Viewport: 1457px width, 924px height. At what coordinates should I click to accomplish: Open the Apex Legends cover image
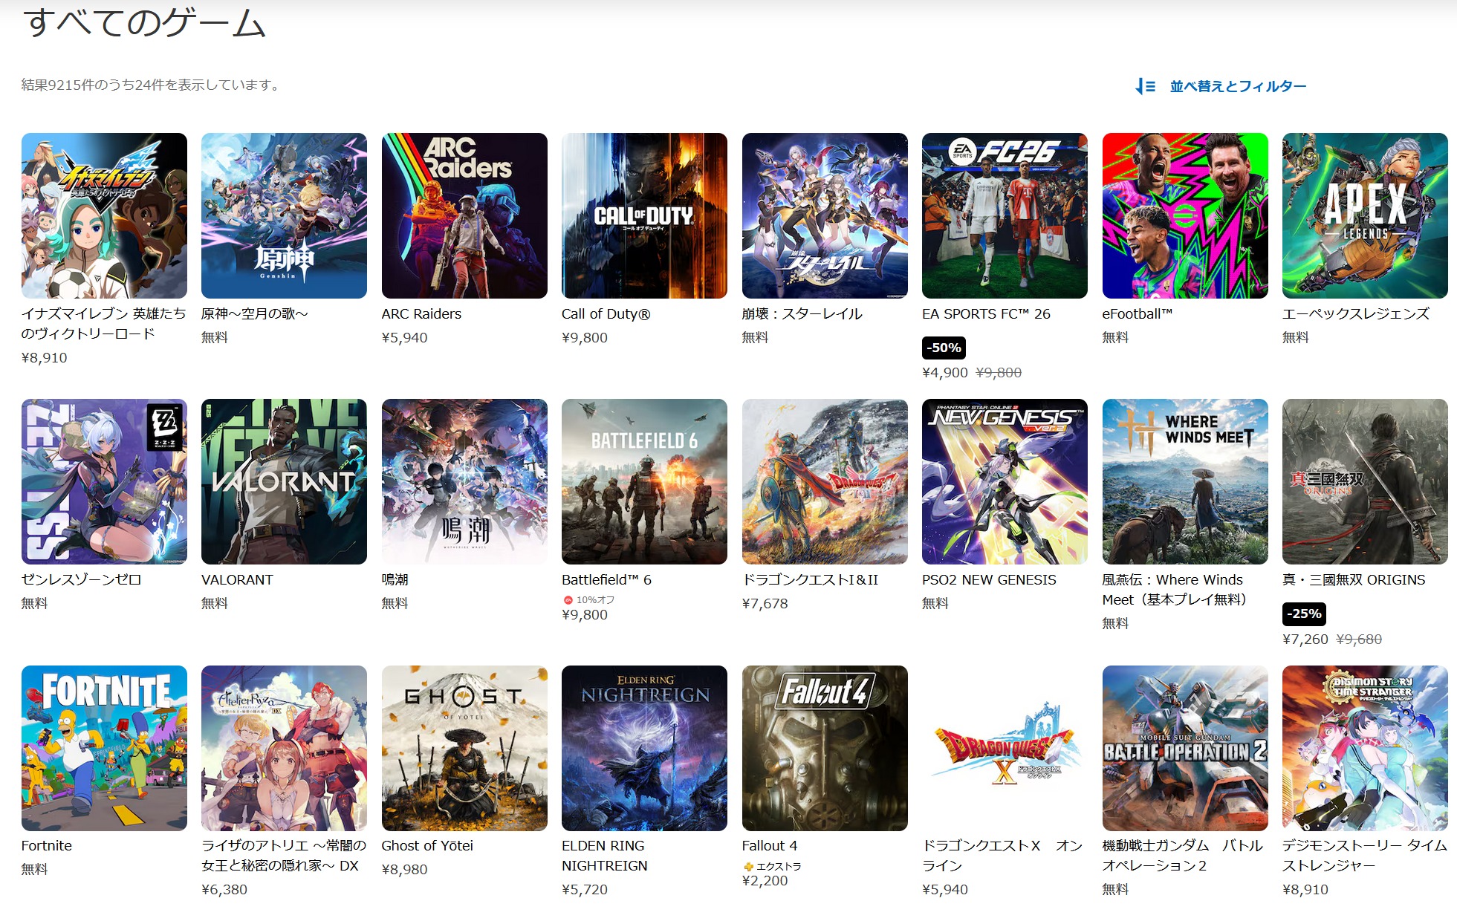point(1364,215)
